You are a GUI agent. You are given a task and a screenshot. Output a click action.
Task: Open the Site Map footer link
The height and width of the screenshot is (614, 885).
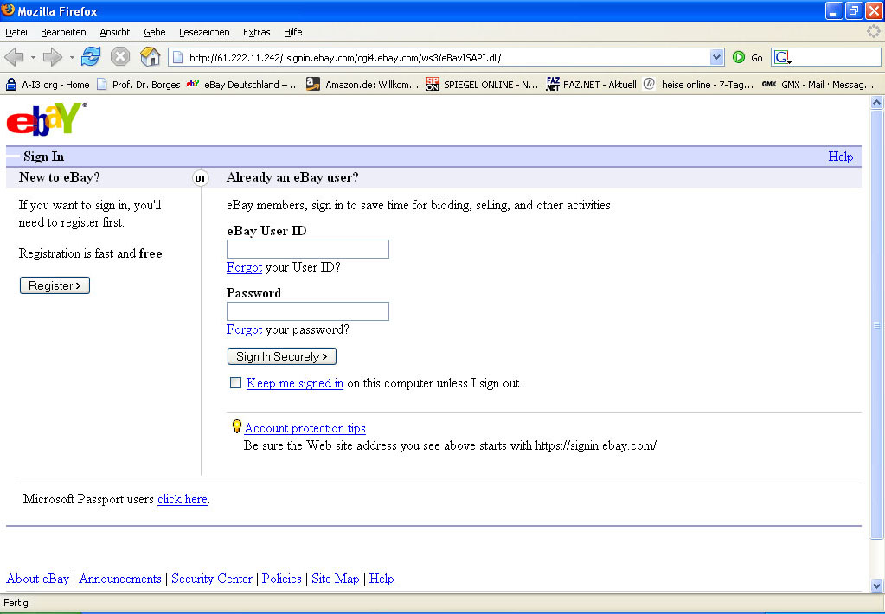coord(336,579)
